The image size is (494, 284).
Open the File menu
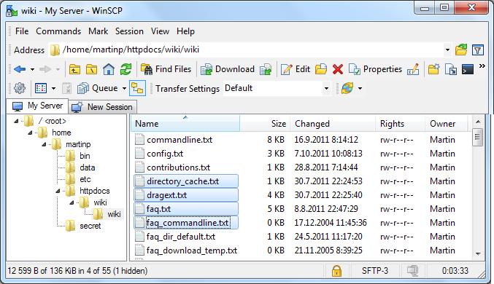click(22, 31)
